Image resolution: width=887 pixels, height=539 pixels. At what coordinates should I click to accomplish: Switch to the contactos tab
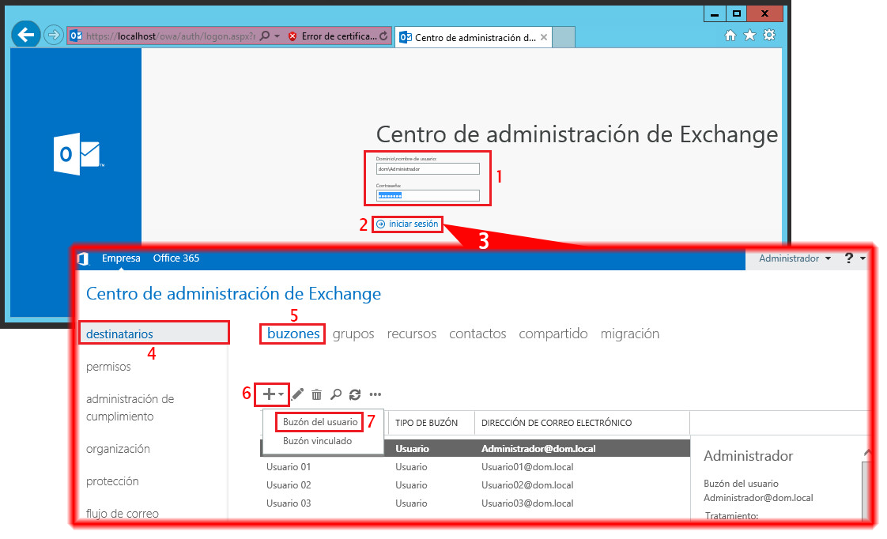coord(477,334)
